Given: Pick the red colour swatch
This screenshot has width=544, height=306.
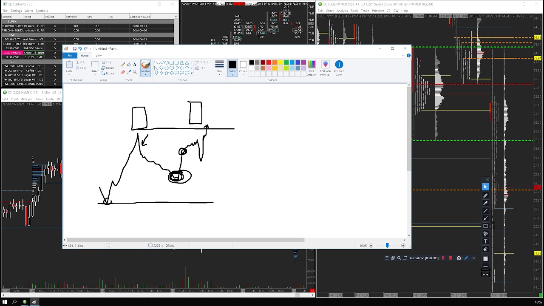Looking at the screenshot, I should 269,62.
